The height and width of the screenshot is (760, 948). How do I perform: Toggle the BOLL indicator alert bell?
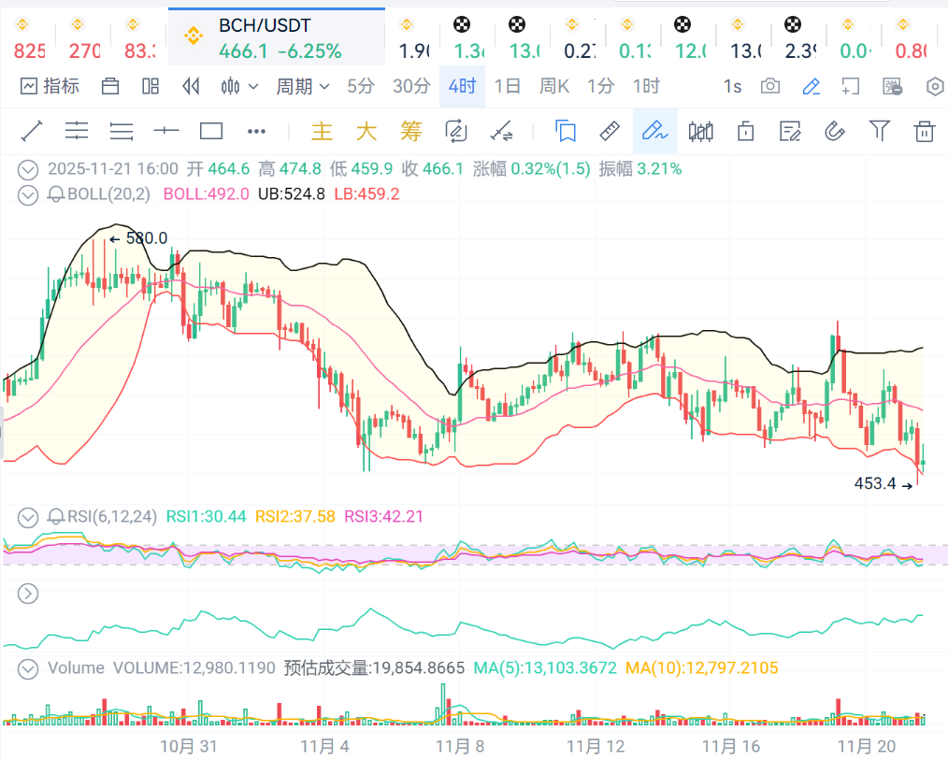click(55, 194)
